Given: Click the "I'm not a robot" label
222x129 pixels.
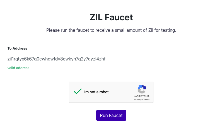Looking at the screenshot, I should click(96, 92).
